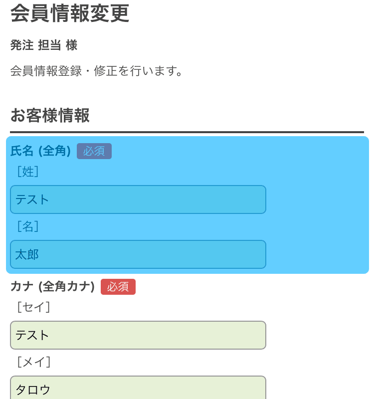Click the red 必須 badge beside カナ
The image size is (374, 399).
[x=118, y=287]
